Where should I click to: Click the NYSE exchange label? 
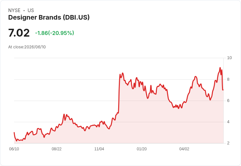[14, 10]
